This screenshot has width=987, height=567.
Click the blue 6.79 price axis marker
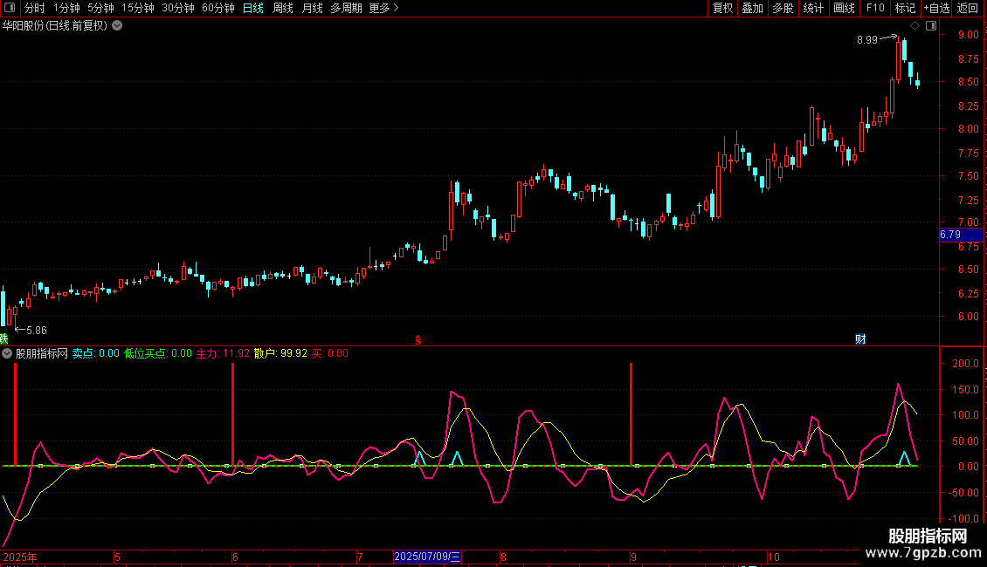(x=961, y=235)
